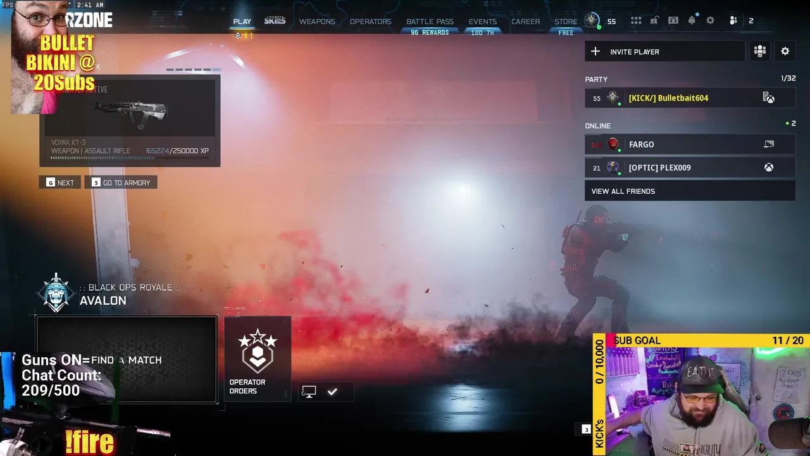Image resolution: width=810 pixels, height=456 pixels.
Task: Click the Xbox icon beside PLEX009
Action: [769, 168]
